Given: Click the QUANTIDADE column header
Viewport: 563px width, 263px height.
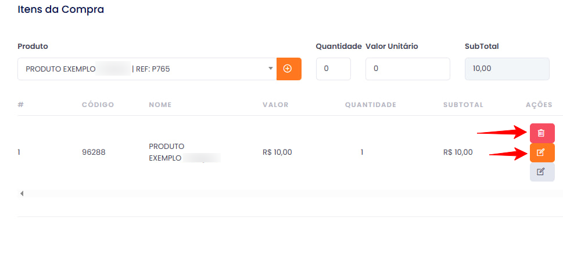Looking at the screenshot, I should 371,105.
